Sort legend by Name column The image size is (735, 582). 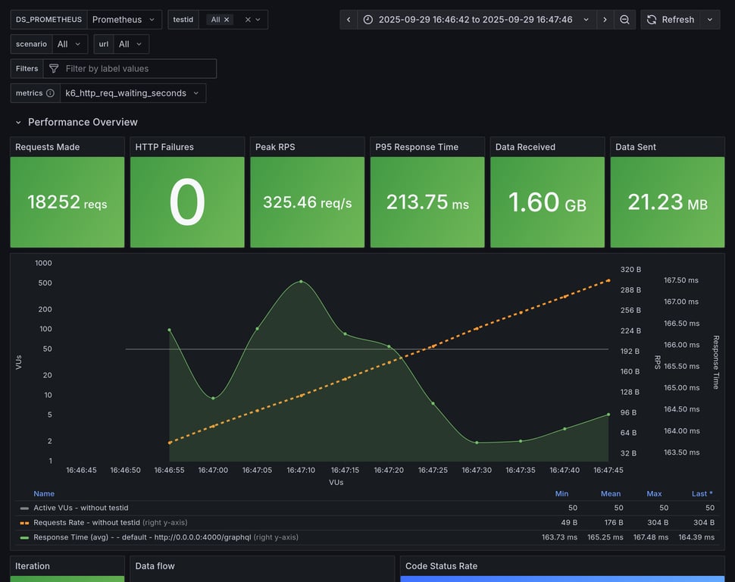click(x=44, y=493)
